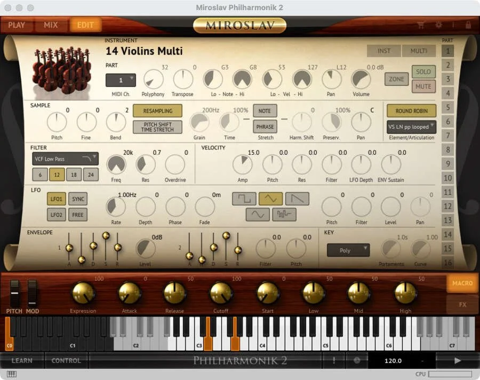Start playback with the play arrow
Image resolution: width=480 pixels, height=380 pixels.
click(458, 360)
